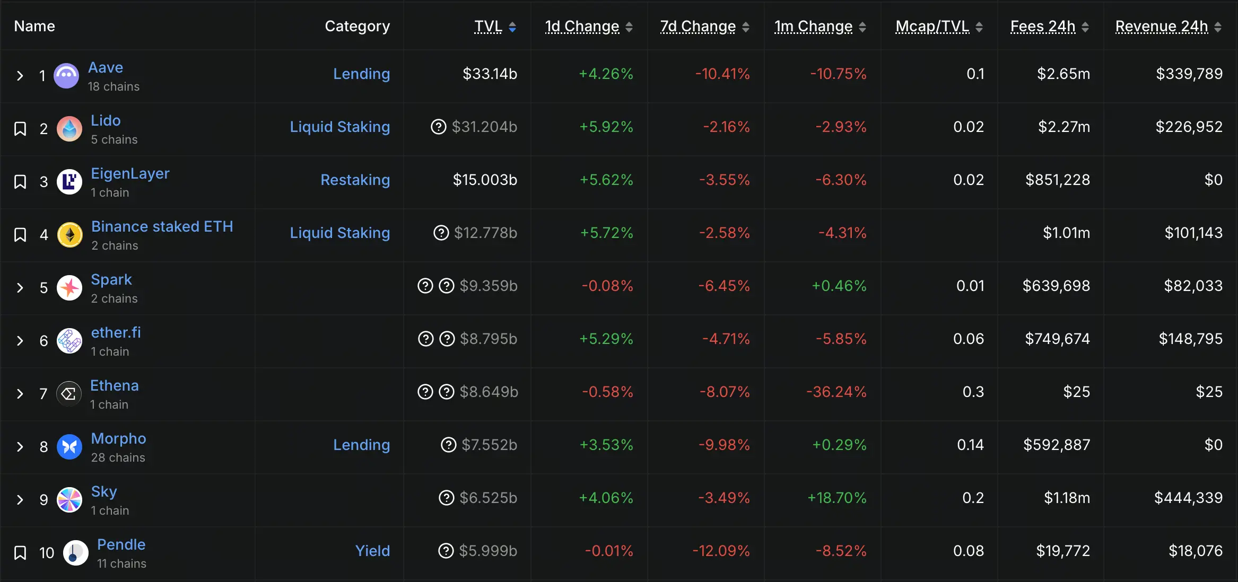Bookmark the Lido protocol row
The image size is (1238, 582).
tap(20, 128)
